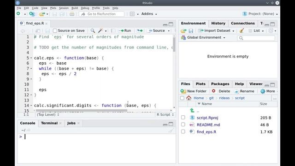Navigate to rideas in the Files breadcrumb
295x166 pixels.
(x=224, y=98)
